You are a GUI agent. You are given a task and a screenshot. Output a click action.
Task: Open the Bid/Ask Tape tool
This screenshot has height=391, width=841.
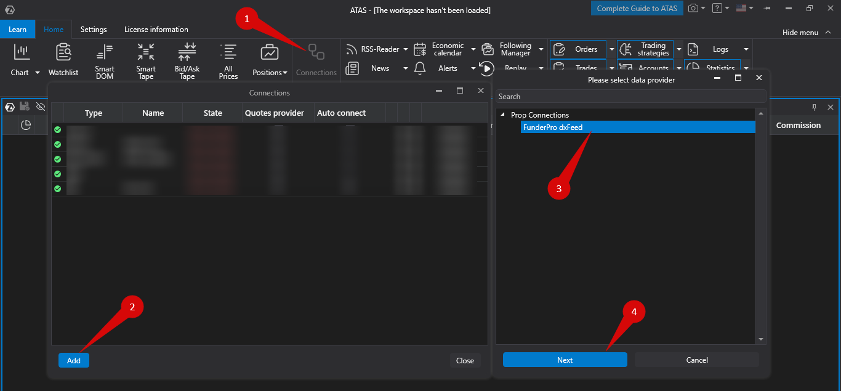[x=187, y=61]
